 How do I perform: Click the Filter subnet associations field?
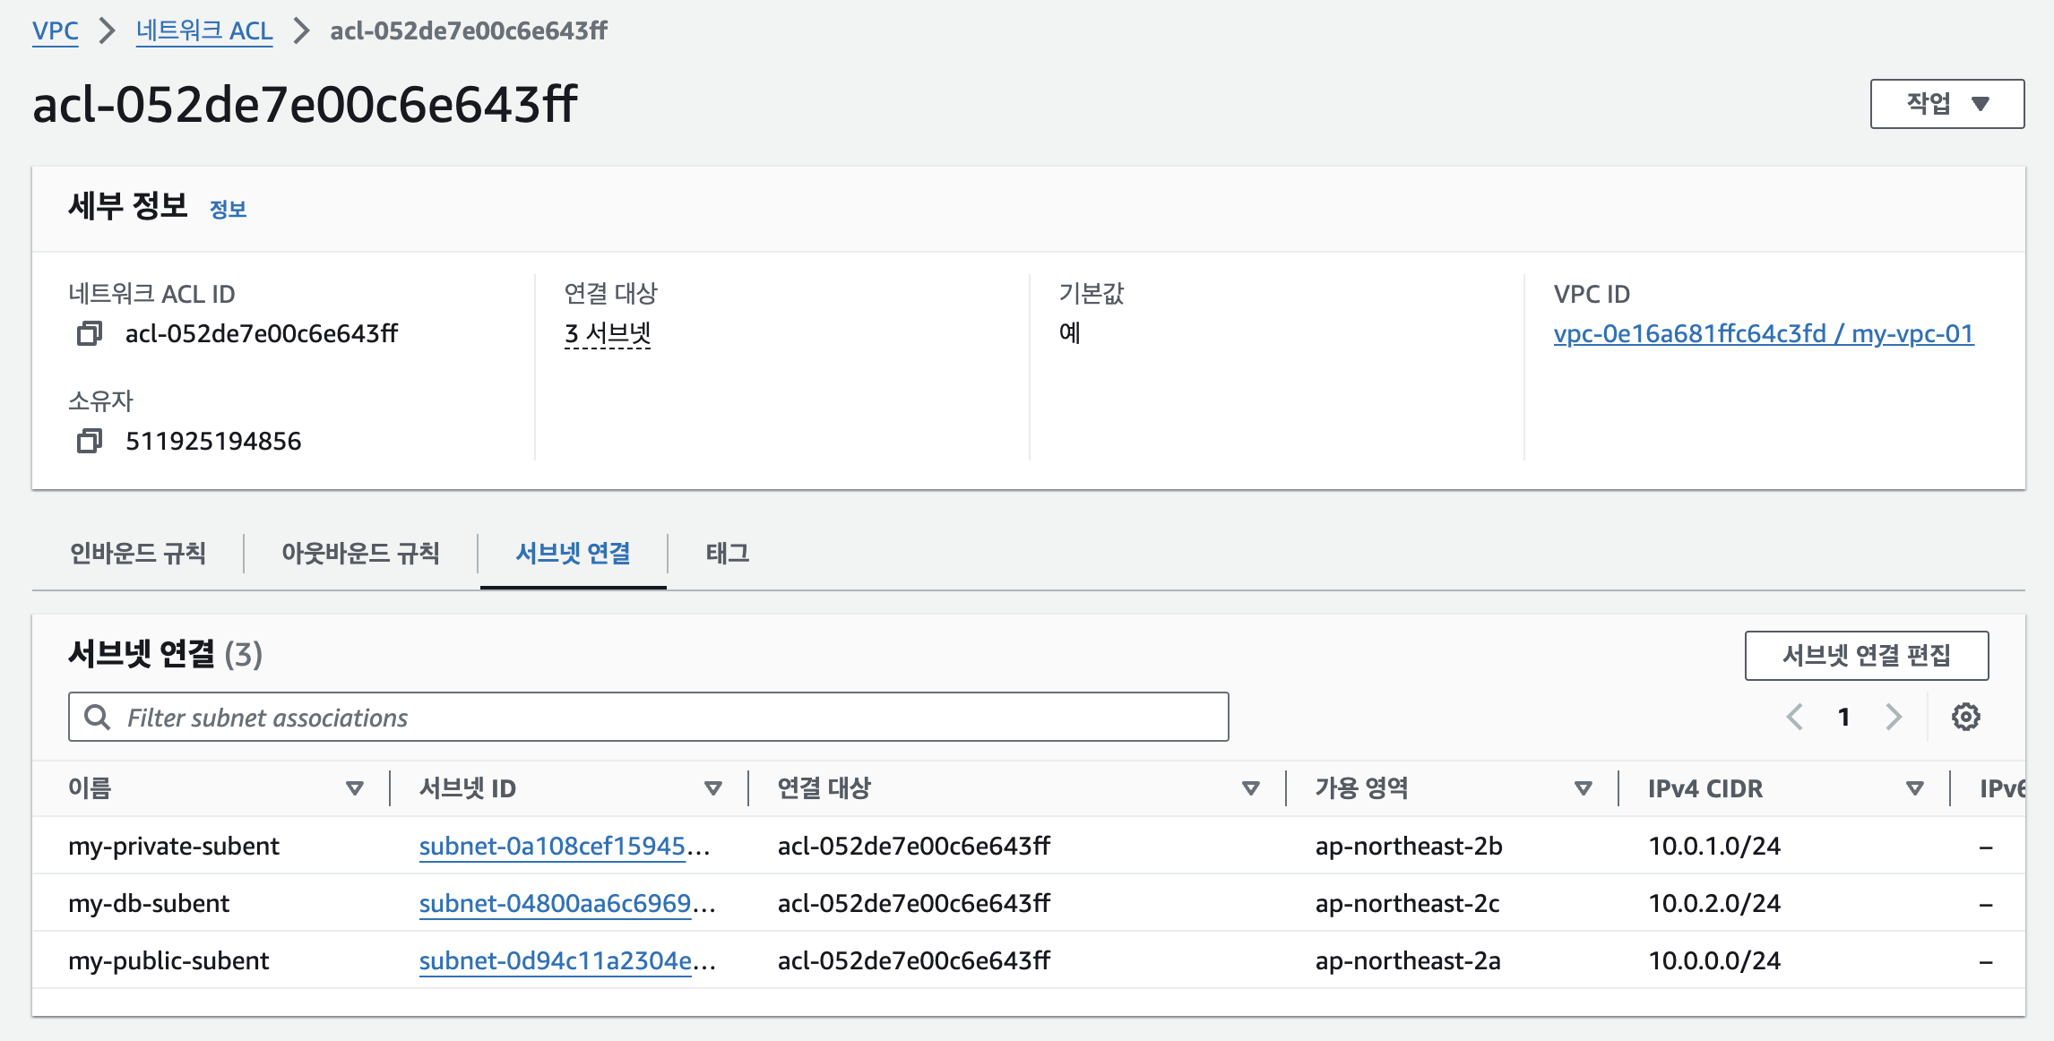(649, 717)
